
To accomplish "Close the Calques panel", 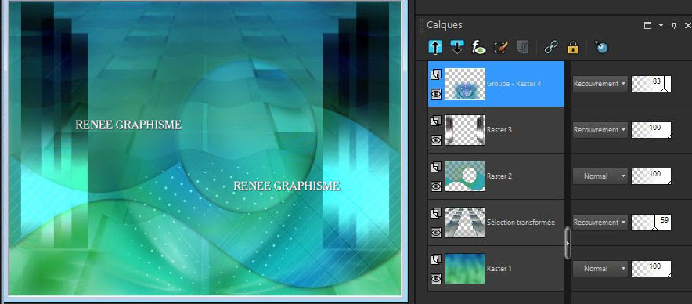I will tap(687, 26).
